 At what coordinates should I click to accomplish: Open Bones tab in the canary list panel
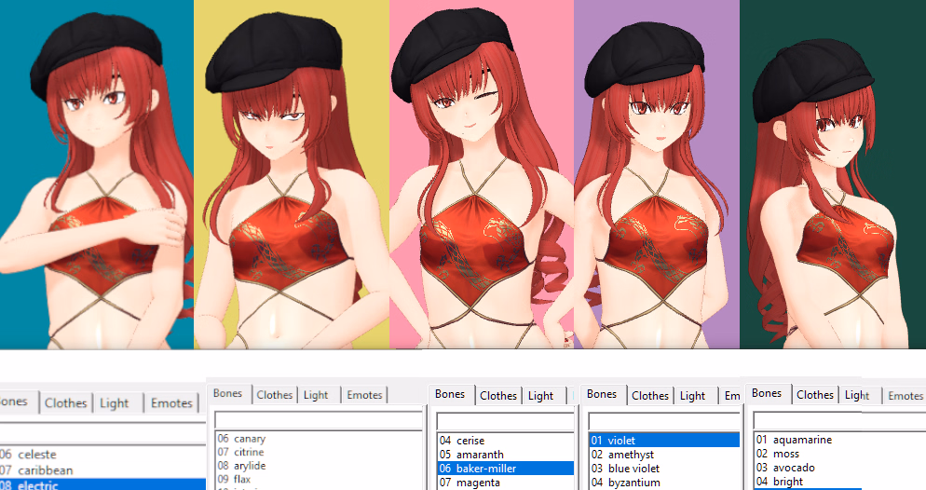228,394
